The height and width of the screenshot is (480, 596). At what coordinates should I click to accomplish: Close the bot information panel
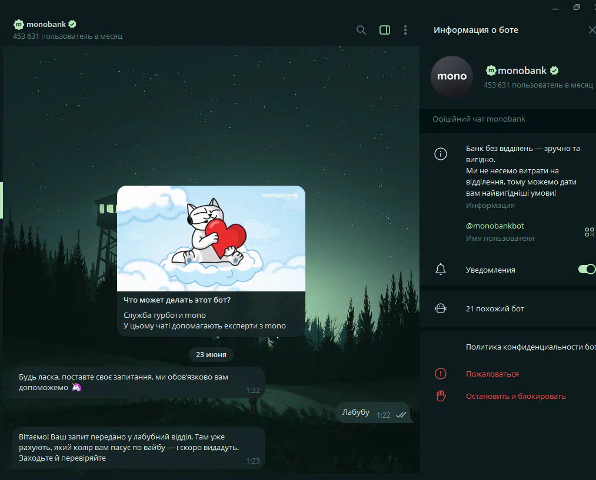pos(592,30)
